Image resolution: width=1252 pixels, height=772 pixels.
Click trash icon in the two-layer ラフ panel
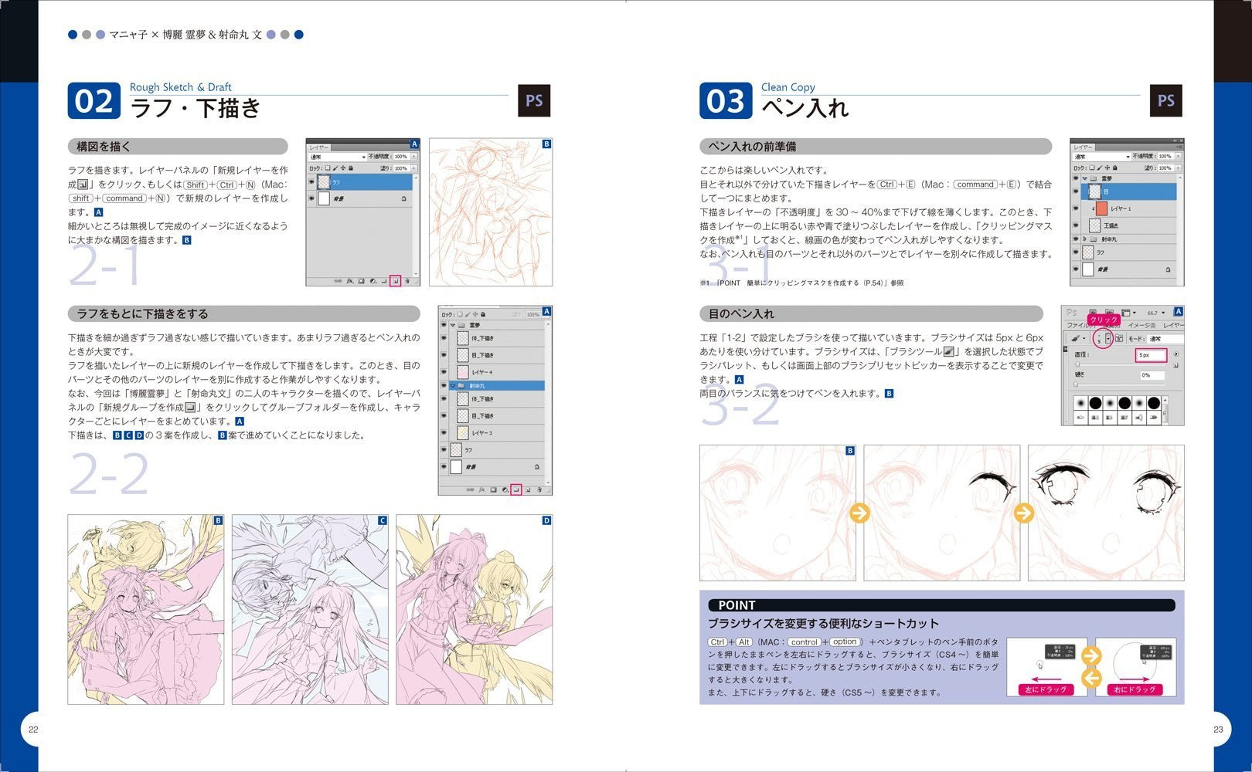[x=407, y=281]
